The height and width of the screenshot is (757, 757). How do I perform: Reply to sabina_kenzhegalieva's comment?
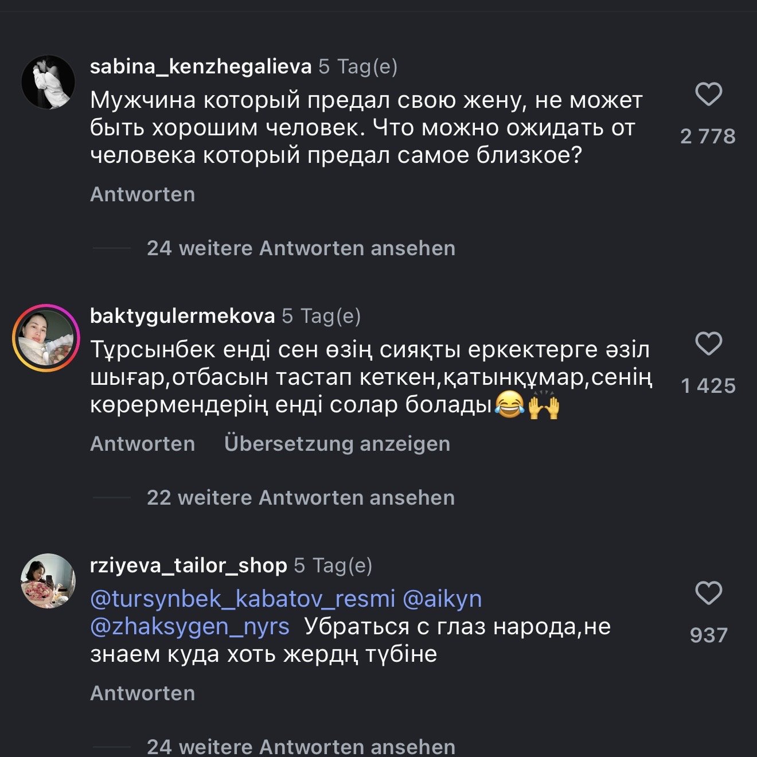142,194
